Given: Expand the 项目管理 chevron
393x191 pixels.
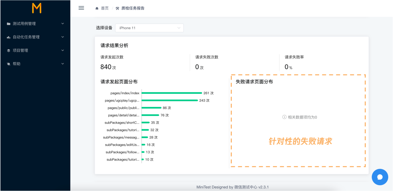Looking at the screenshot, I should (x=63, y=50).
